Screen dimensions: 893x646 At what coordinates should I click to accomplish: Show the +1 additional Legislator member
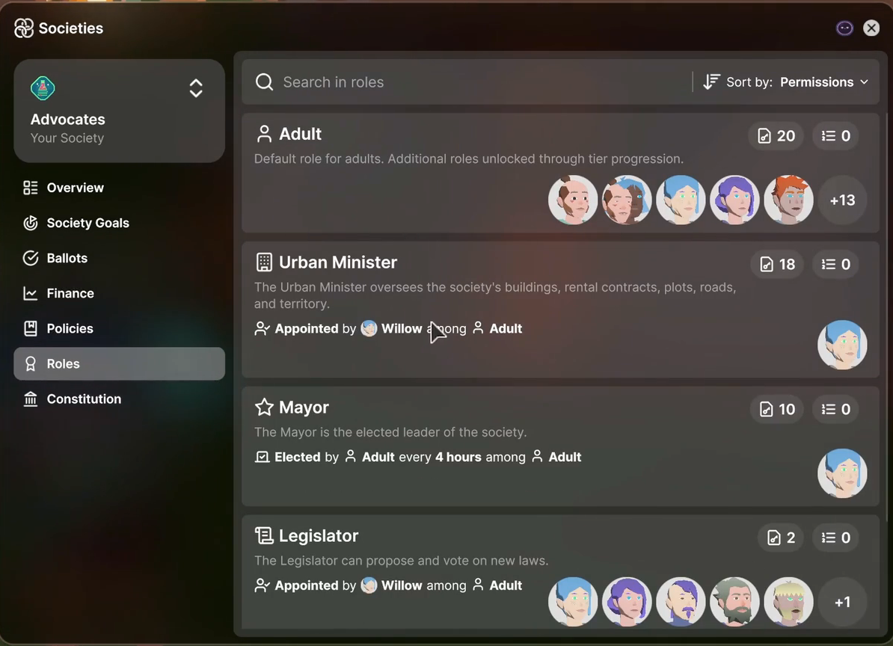pos(842,602)
